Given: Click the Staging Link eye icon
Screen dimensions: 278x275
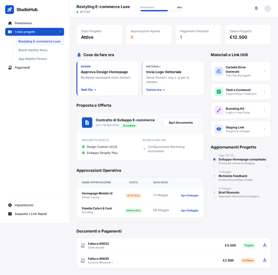Looking at the screenshot, I should click(x=219, y=129).
